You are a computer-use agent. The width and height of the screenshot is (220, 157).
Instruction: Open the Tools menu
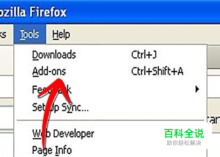click(x=30, y=34)
